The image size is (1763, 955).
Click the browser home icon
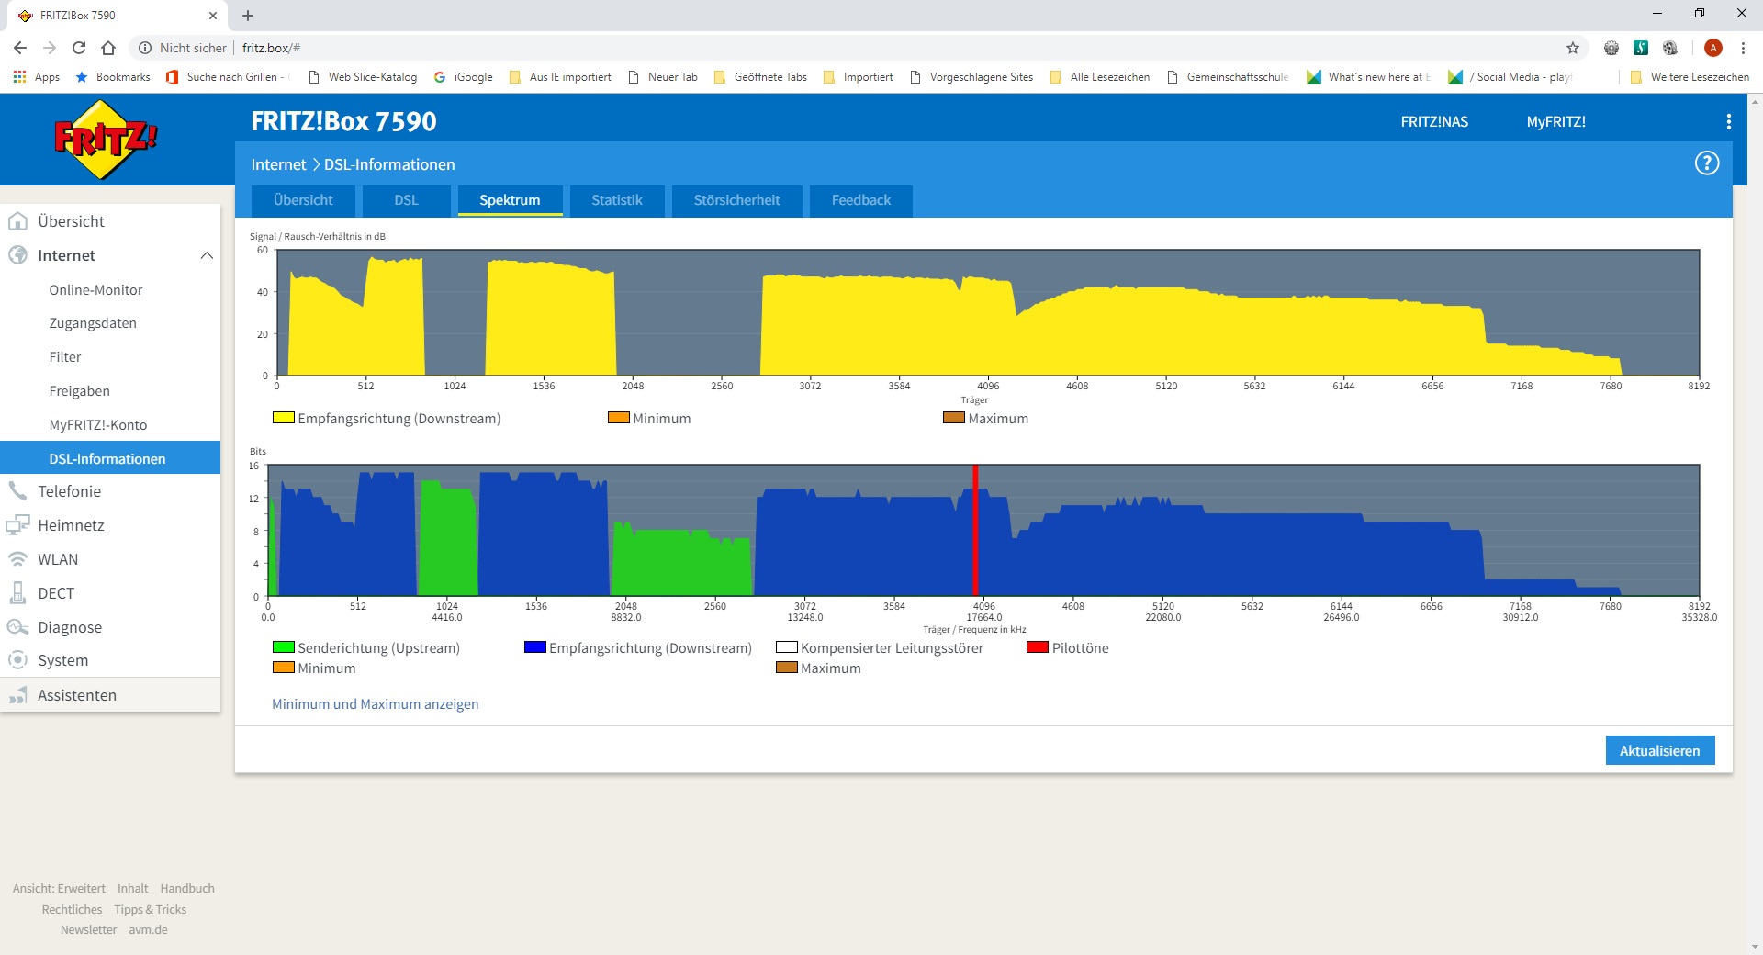point(108,48)
